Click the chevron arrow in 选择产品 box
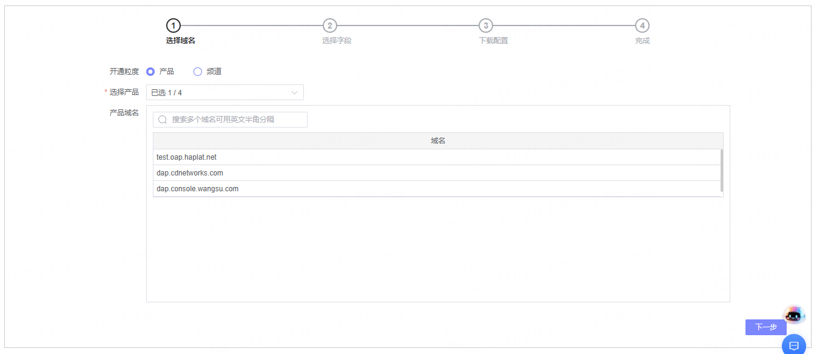Image resolution: width=814 pixels, height=354 pixels. (295, 92)
